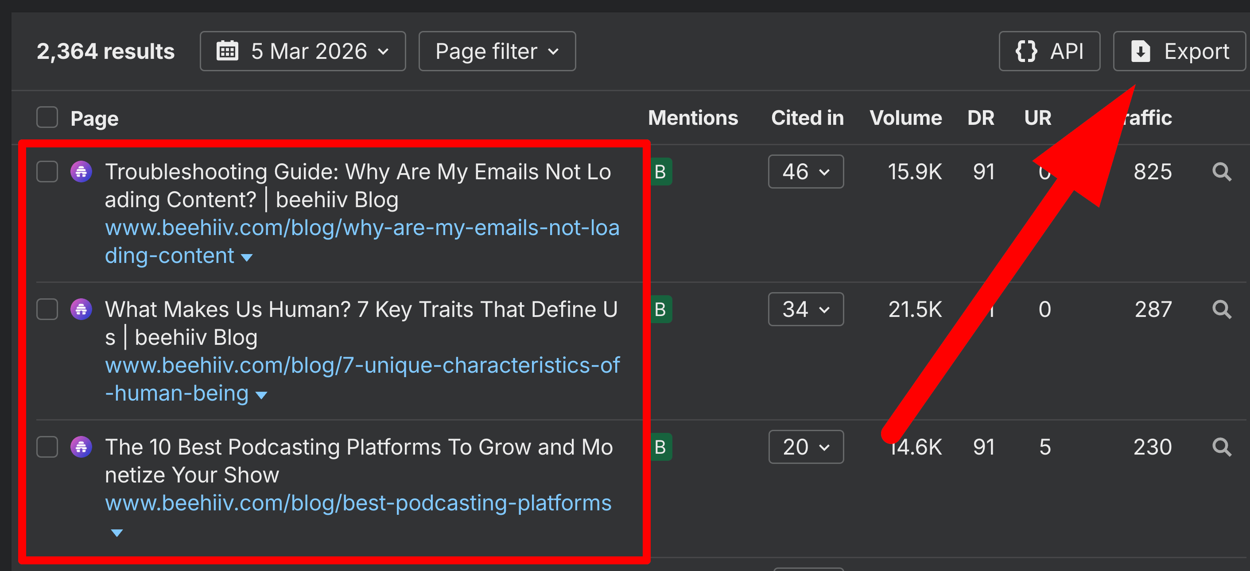Click magnifier icon in the 287 traffic row
1250x571 pixels.
[1221, 309]
